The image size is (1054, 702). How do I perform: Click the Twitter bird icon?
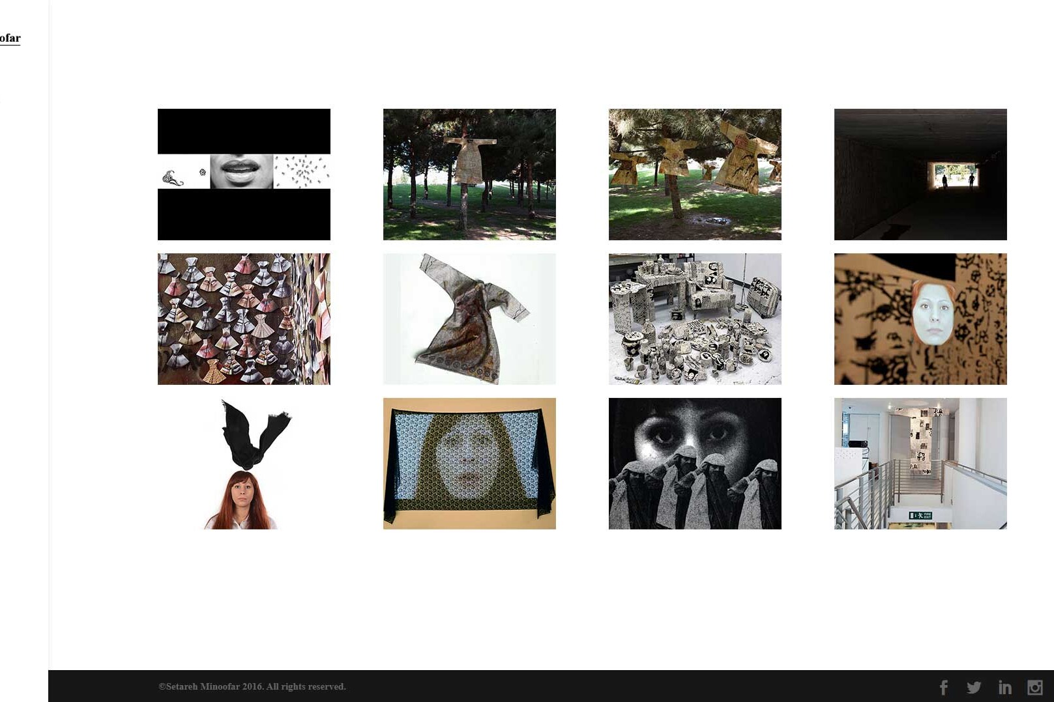click(x=974, y=687)
